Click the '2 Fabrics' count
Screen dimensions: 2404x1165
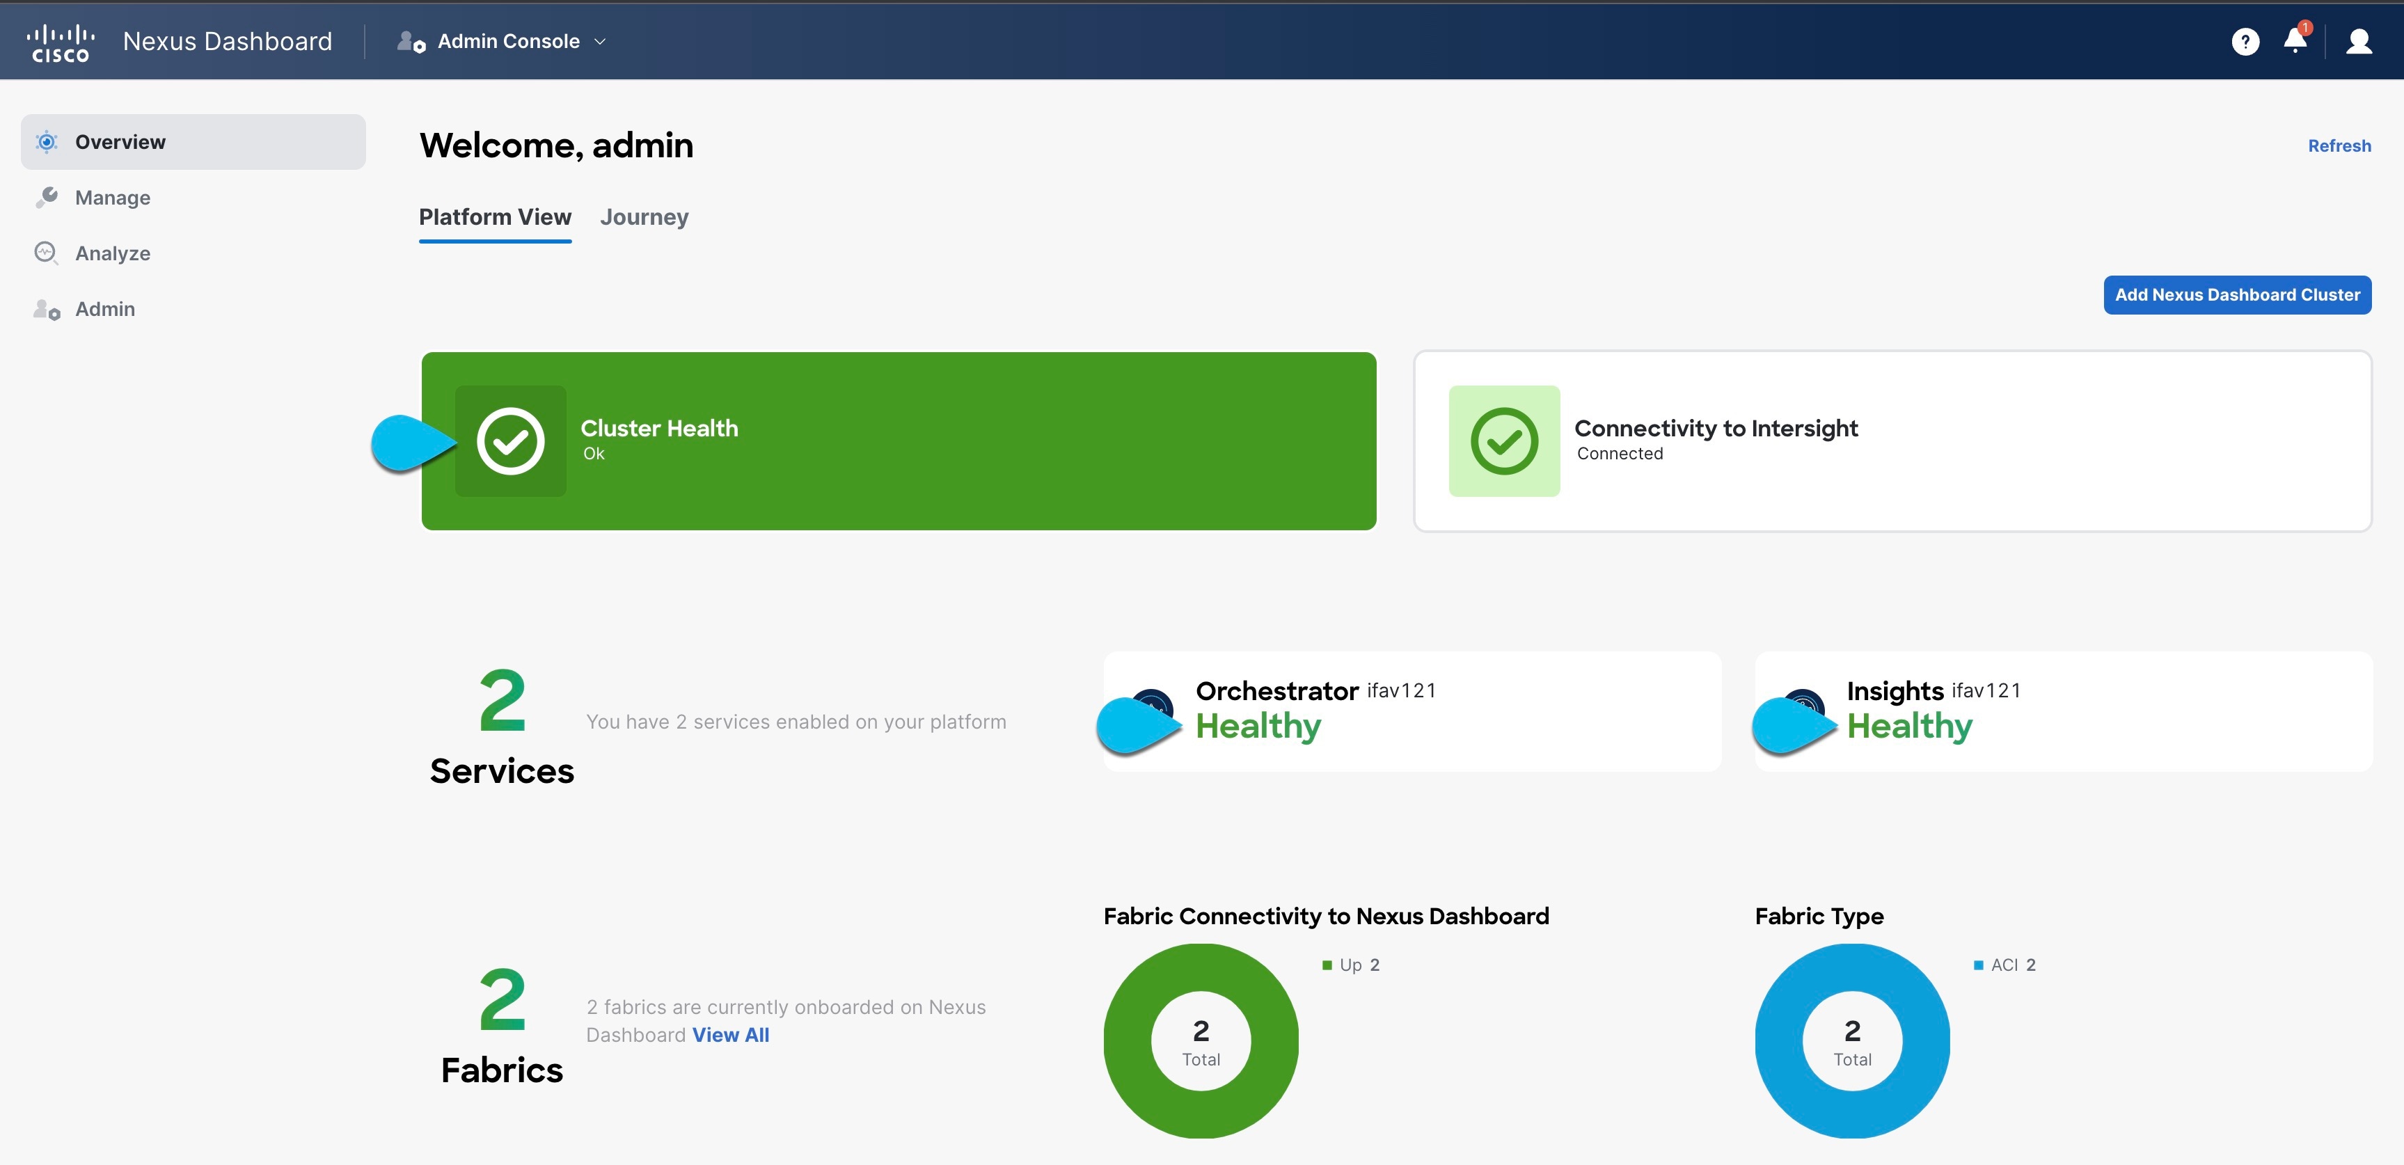pos(502,1026)
